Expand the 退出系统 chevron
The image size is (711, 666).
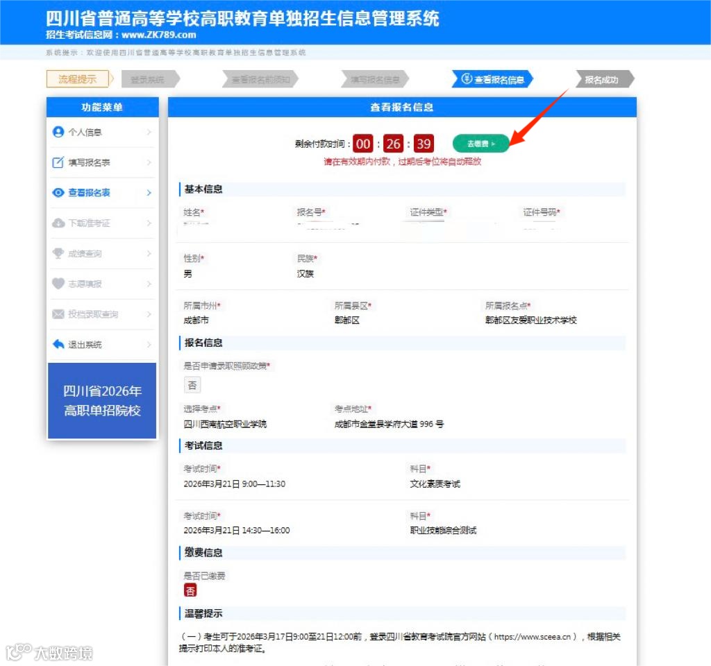point(149,344)
